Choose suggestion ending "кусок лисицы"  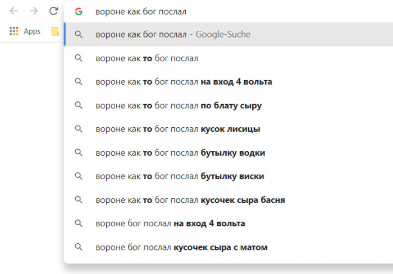[178, 129]
